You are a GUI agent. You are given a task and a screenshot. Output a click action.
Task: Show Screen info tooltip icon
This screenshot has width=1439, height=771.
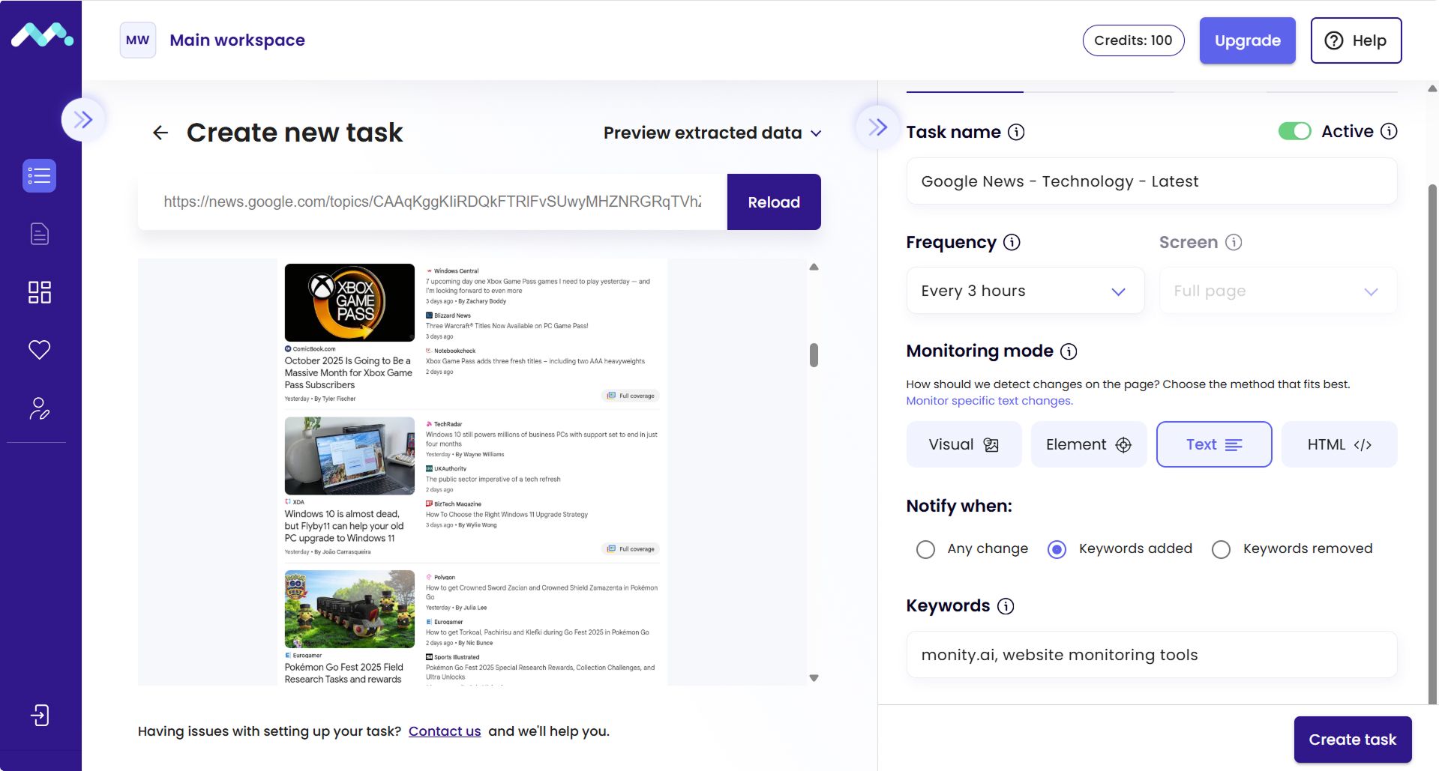coord(1234,242)
